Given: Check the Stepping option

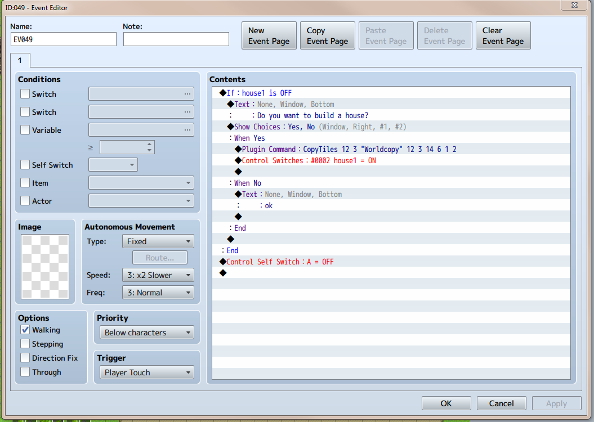Looking at the screenshot, I should [25, 344].
